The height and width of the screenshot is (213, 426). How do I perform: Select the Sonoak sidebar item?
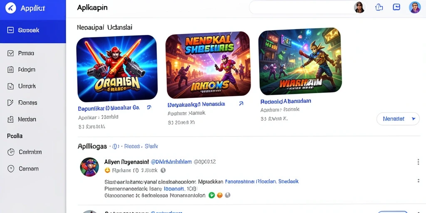click(x=33, y=30)
